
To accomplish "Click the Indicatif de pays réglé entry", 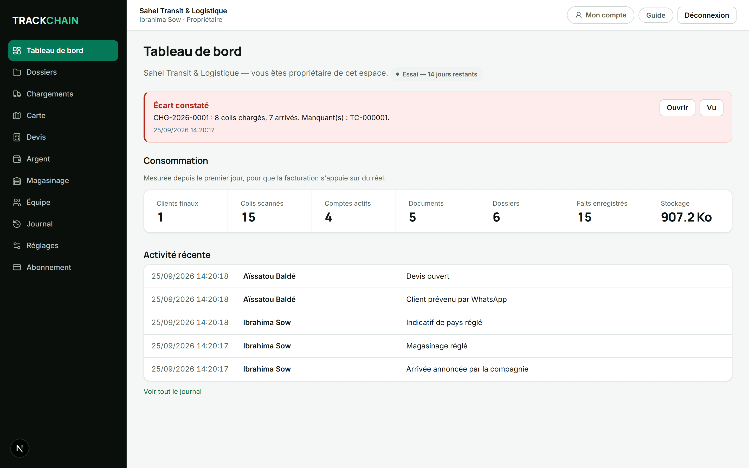I will coord(438,322).
